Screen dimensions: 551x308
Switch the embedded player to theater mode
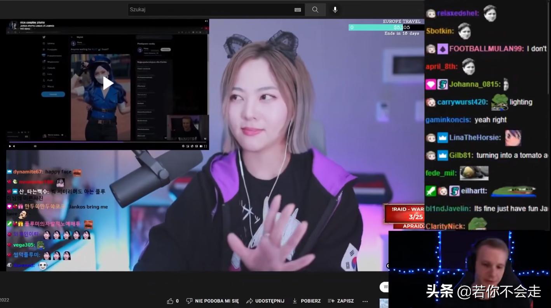point(201,146)
